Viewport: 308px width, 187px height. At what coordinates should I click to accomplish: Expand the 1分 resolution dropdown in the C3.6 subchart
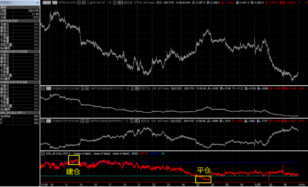click(132, 89)
